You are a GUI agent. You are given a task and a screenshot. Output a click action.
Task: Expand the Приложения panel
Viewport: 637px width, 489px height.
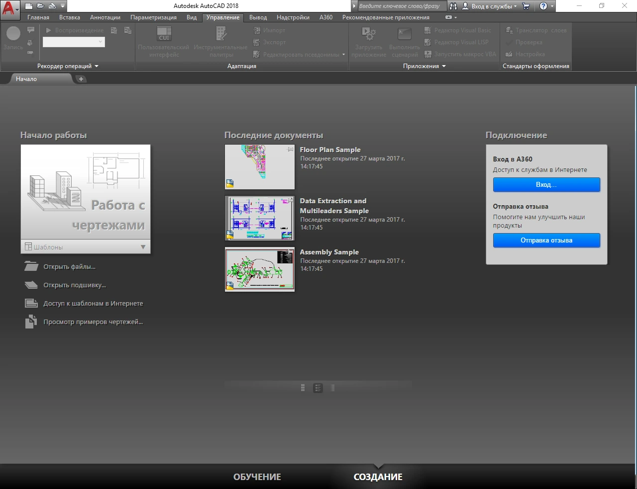425,66
